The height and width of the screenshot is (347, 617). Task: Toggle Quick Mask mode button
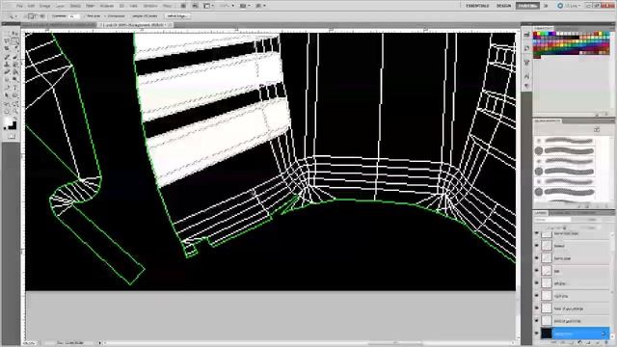pos(11,136)
